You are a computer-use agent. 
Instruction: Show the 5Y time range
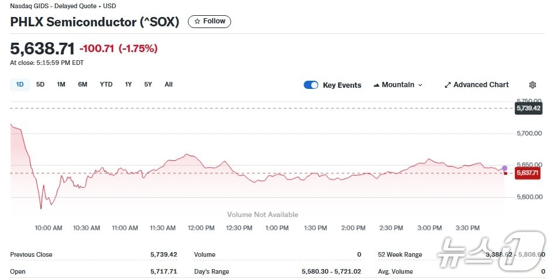click(148, 84)
